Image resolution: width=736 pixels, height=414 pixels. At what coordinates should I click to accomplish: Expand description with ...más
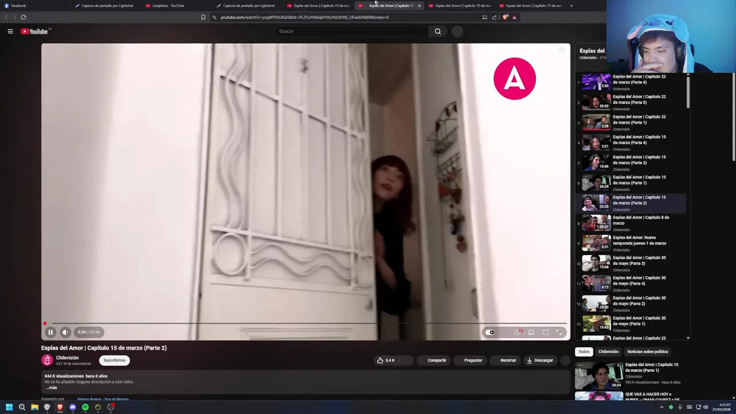[x=52, y=388]
